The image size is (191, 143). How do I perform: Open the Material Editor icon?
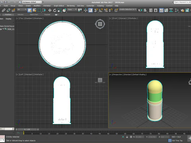(177, 10)
